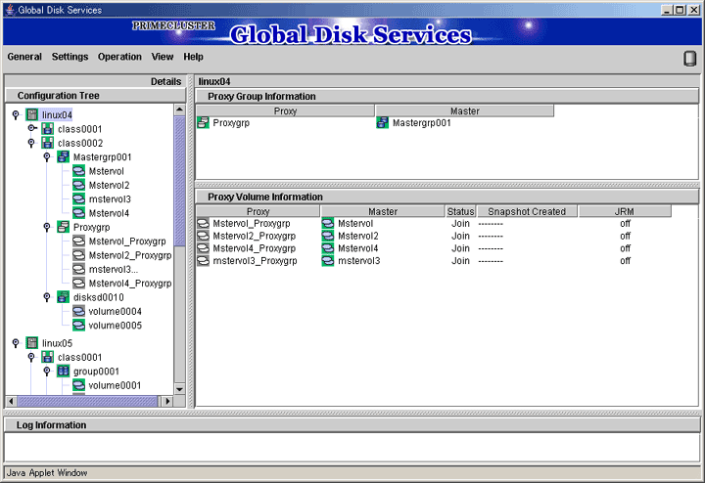Viewport: 705px width, 483px height.
Task: Click the Mastergrp001 group icon in tree
Action: click(x=64, y=157)
